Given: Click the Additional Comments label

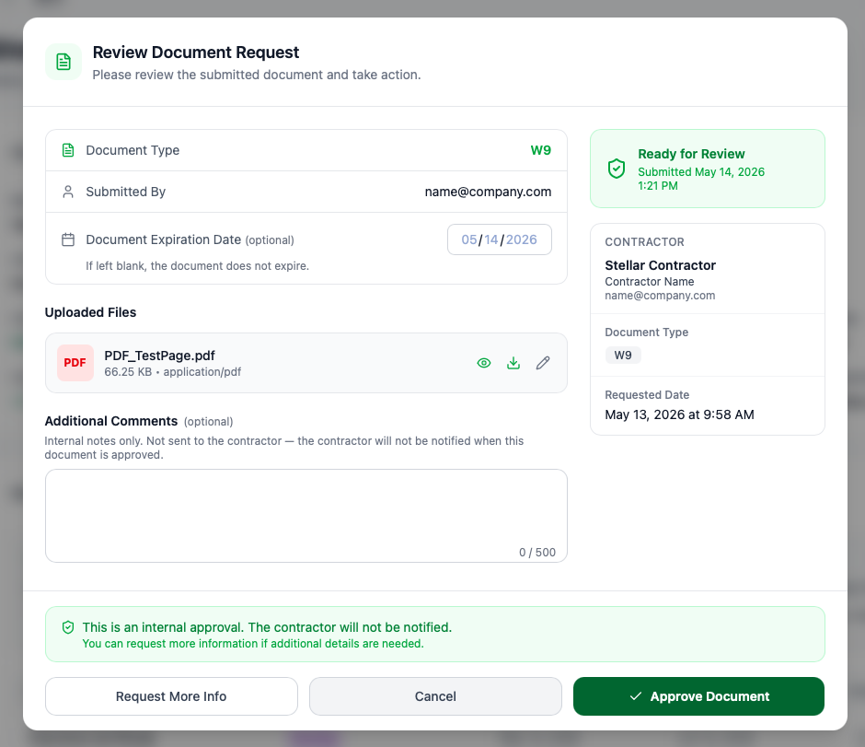Looking at the screenshot, I should [110, 421].
